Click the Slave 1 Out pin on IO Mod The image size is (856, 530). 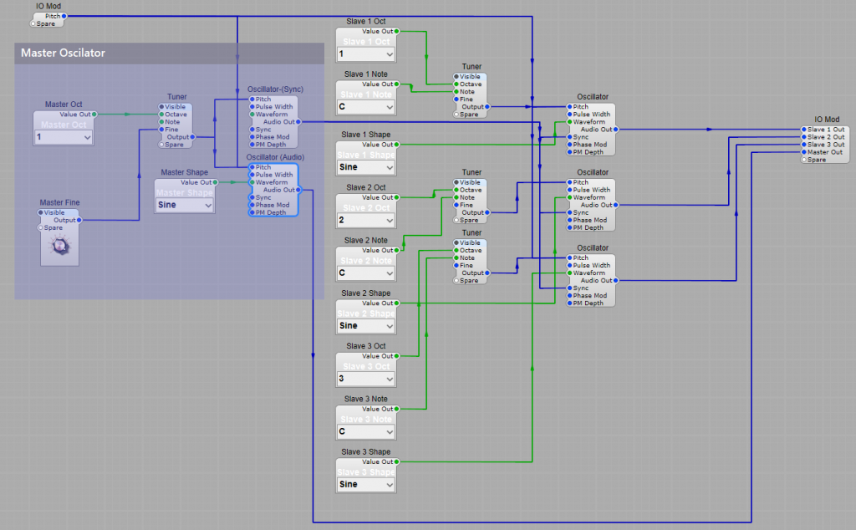pos(803,130)
